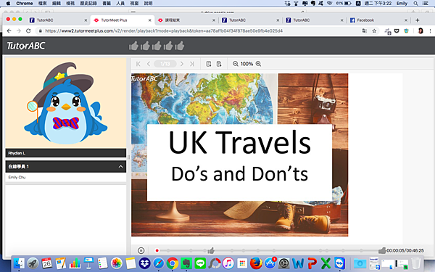Open the 歷史記錄 menu
This screenshot has height=272, width=435.
tap(88, 4)
